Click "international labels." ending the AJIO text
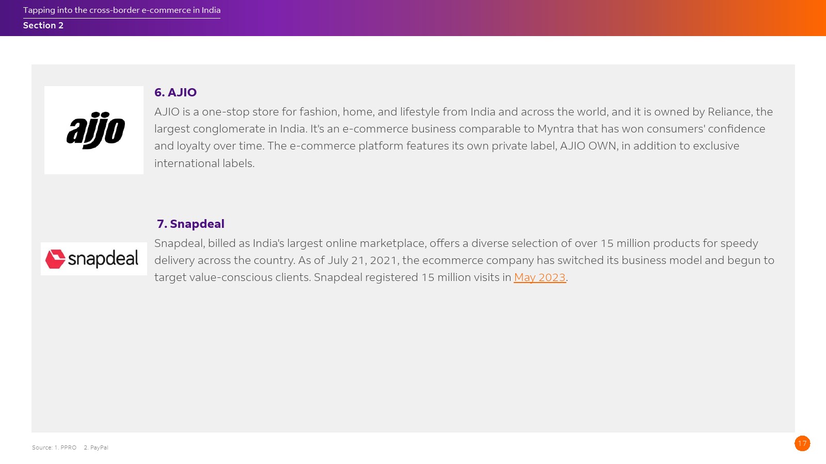 (x=204, y=163)
